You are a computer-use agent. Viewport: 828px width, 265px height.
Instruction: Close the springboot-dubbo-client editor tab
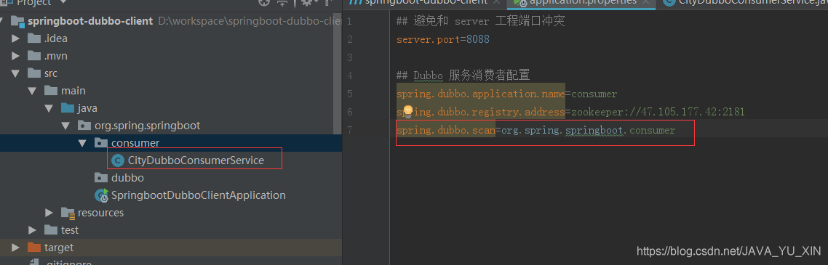pyautogui.click(x=497, y=2)
